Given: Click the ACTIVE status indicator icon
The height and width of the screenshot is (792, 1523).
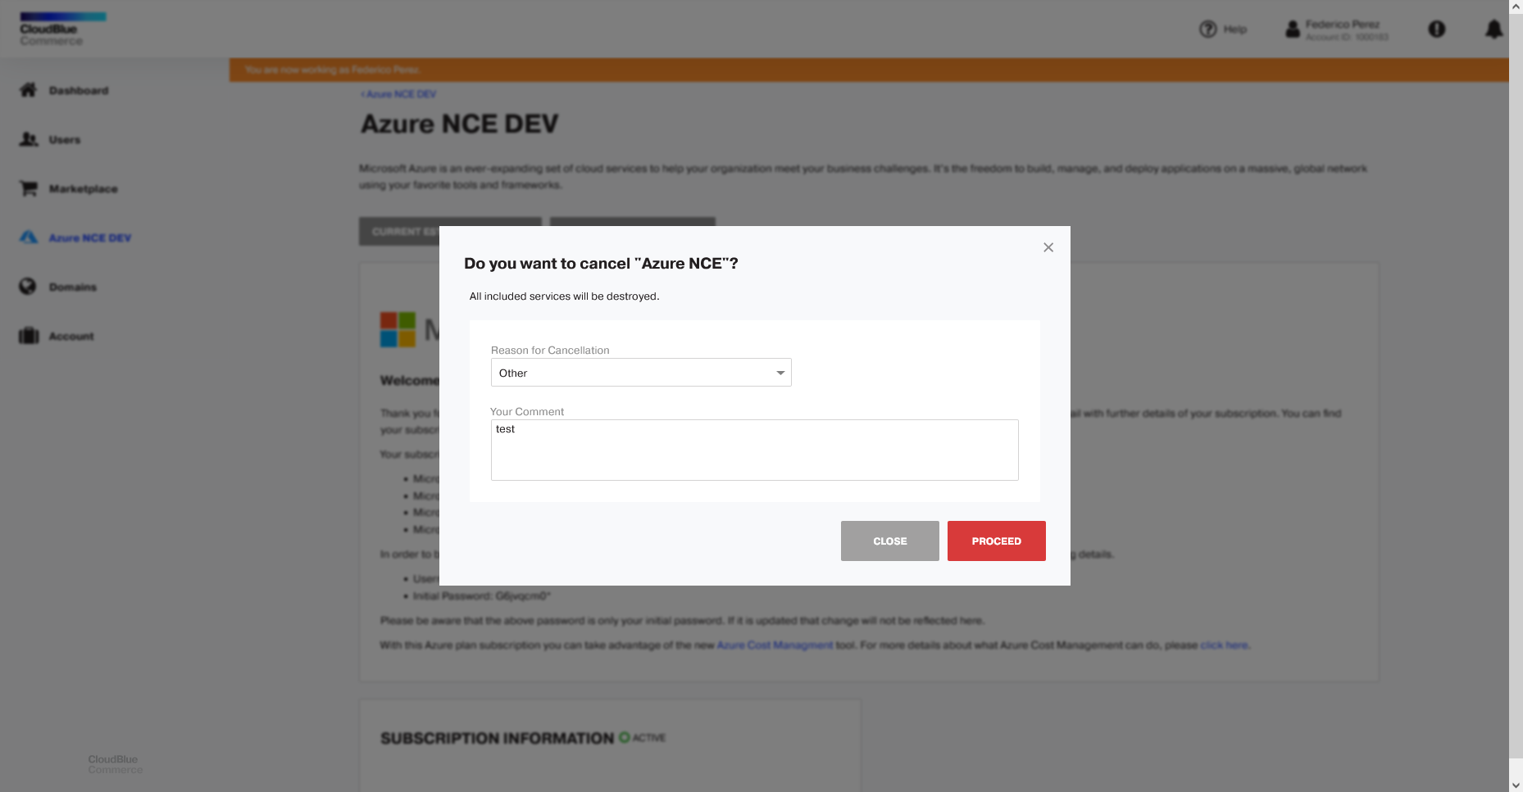Looking at the screenshot, I should pyautogui.click(x=625, y=737).
